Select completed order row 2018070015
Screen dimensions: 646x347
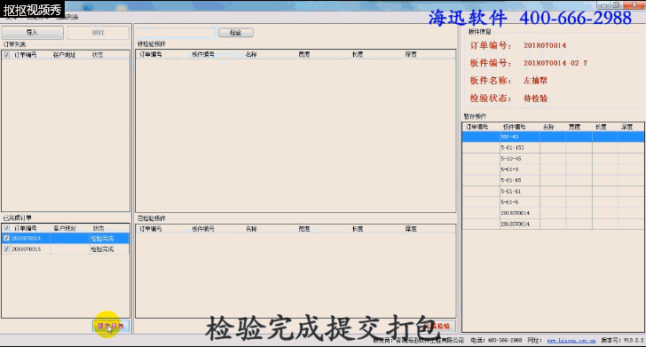[66, 248]
